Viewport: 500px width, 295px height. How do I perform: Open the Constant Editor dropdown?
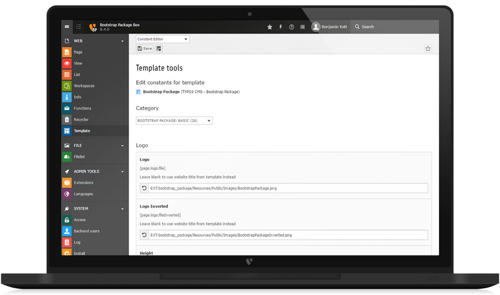(162, 39)
